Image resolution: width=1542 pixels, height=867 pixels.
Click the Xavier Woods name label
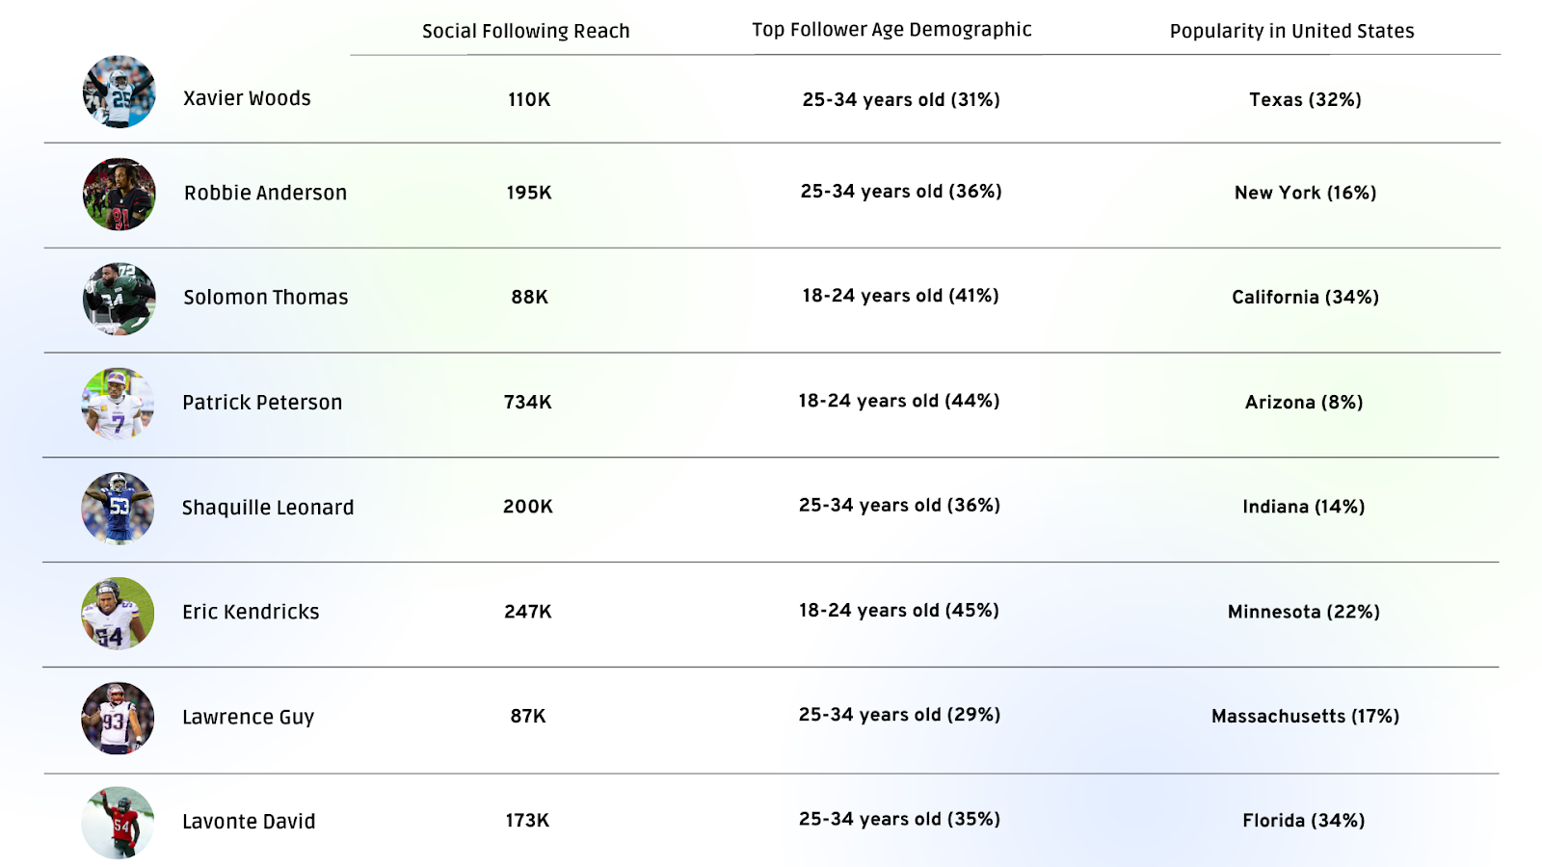(247, 98)
